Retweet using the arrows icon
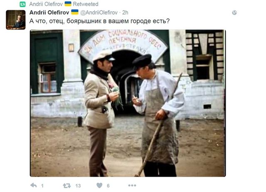 [67, 185]
